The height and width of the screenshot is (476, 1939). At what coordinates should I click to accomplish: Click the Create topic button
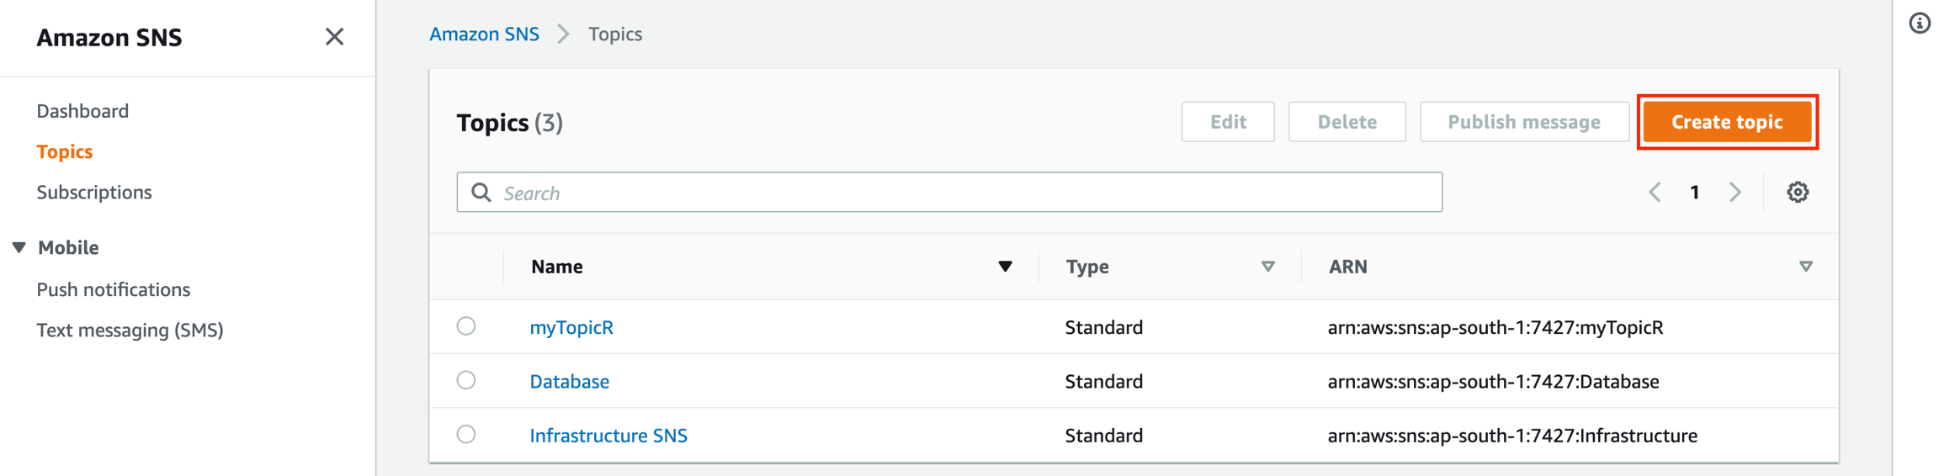[1727, 122]
